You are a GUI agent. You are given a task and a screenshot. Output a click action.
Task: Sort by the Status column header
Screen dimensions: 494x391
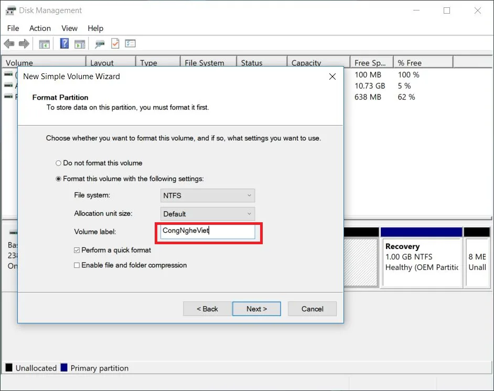pos(262,62)
